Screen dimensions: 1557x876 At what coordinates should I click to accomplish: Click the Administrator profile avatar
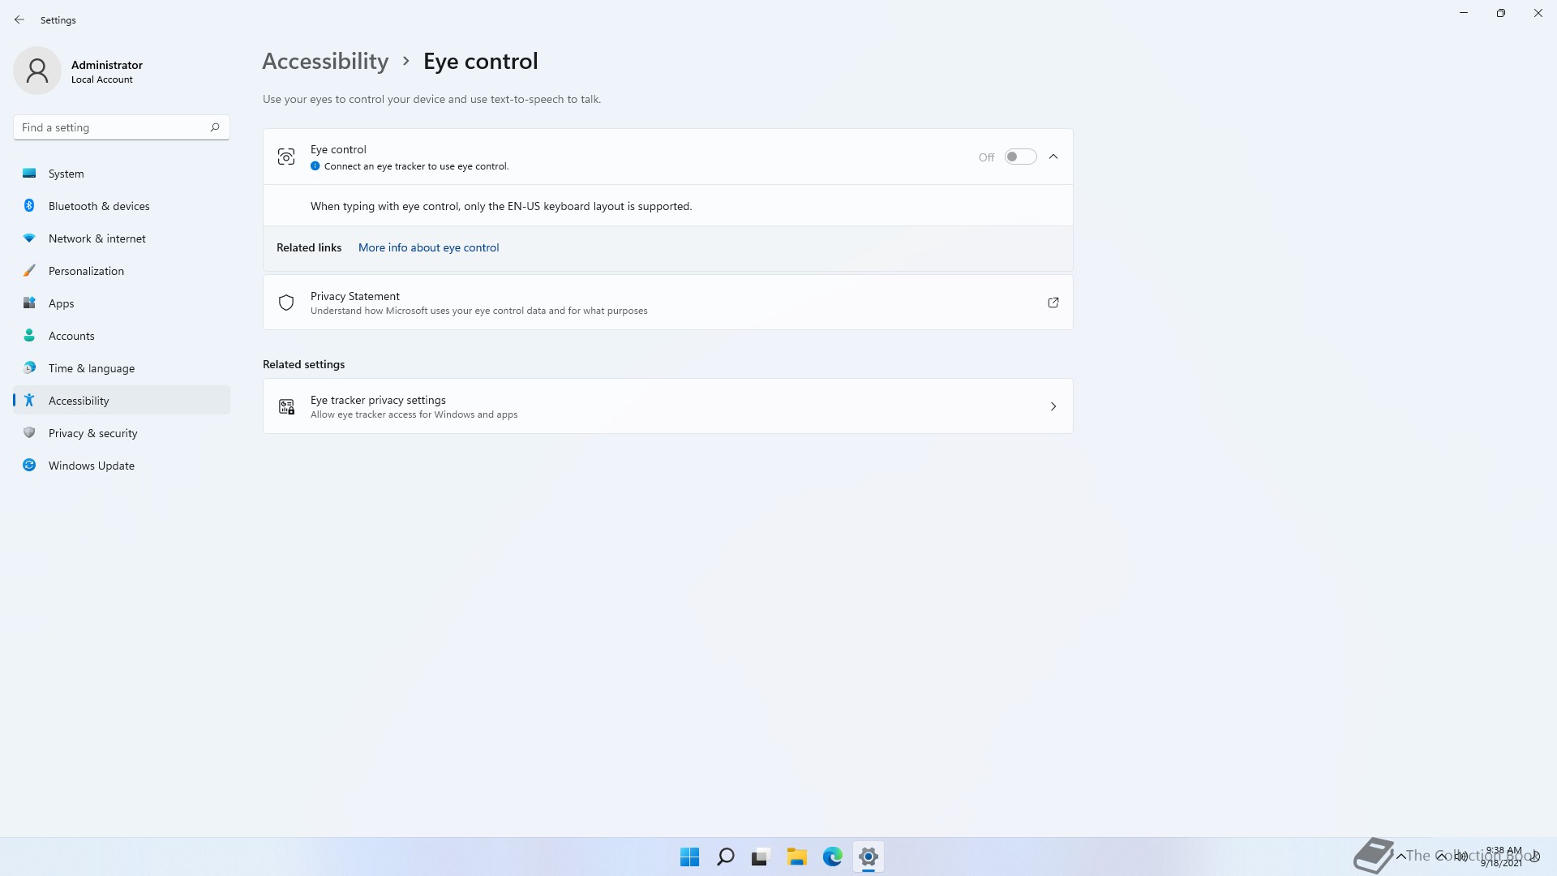tap(37, 71)
